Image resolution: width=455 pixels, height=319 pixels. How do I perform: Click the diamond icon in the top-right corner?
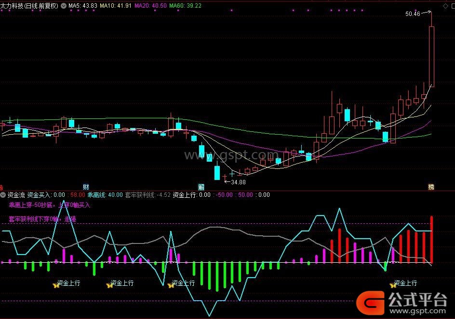(444, 5)
